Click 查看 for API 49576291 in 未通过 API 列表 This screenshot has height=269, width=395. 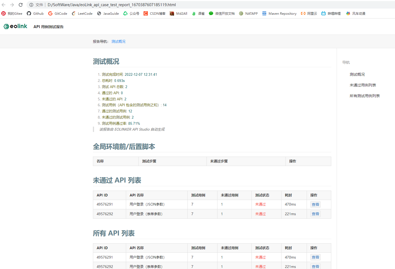click(x=315, y=204)
